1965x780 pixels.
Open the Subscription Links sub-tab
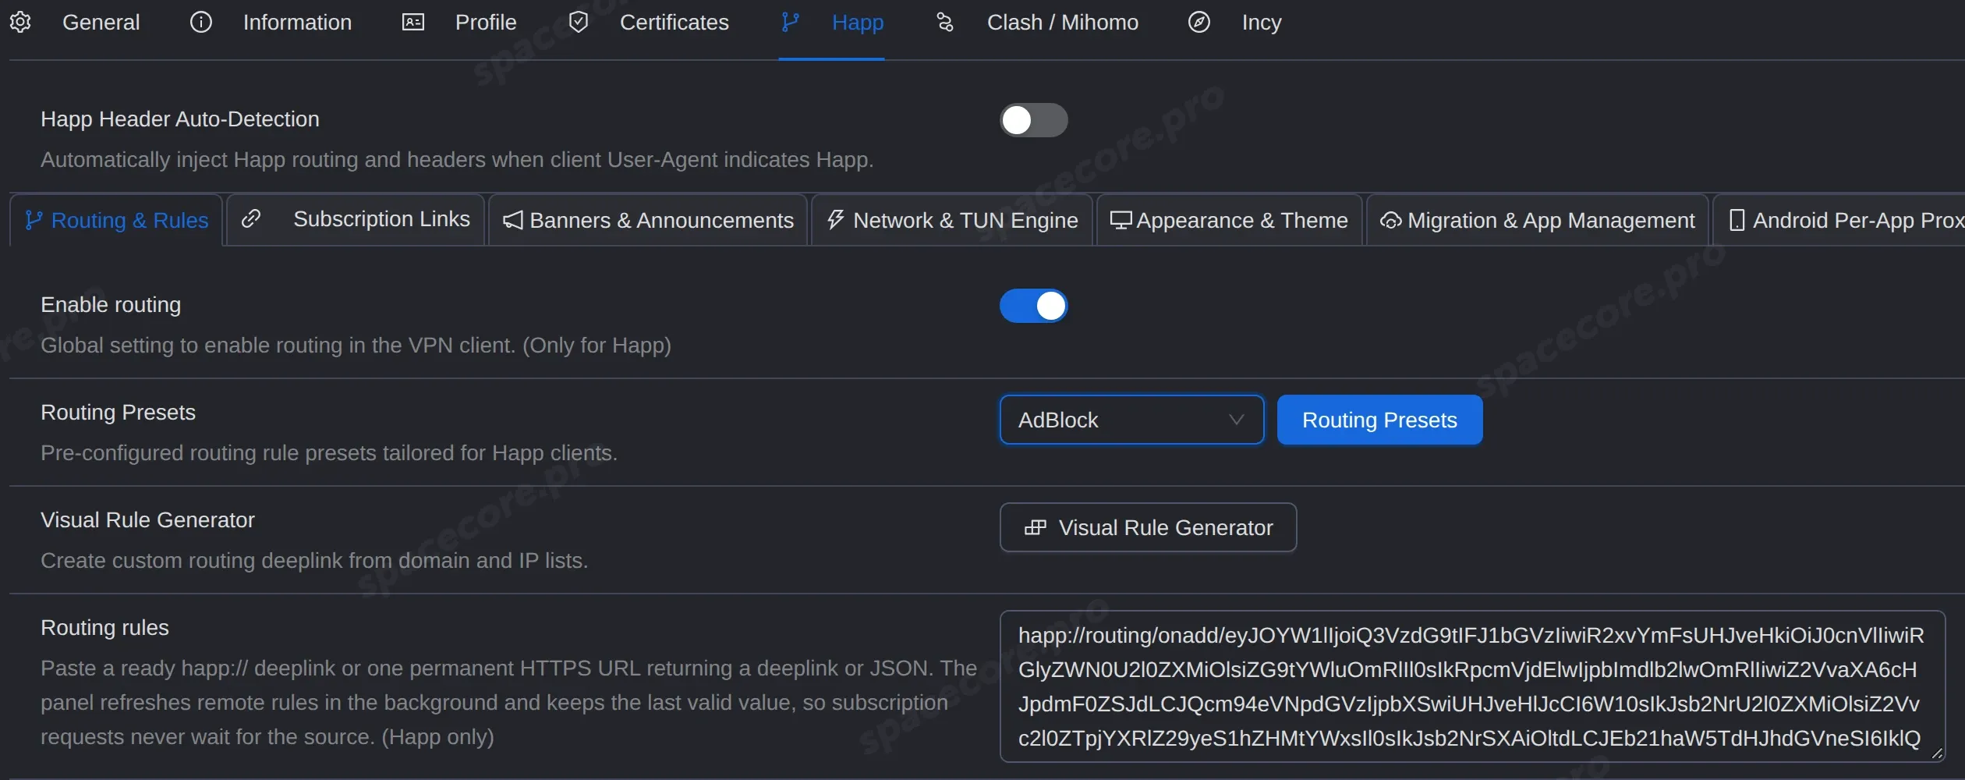click(356, 220)
